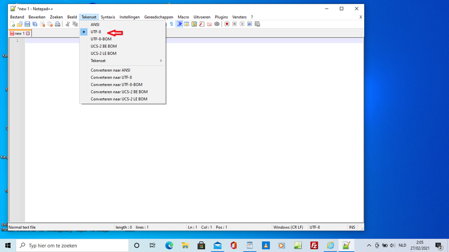Play back the recorded macro icon
Screen dimensions: 449x252
coord(242,24)
